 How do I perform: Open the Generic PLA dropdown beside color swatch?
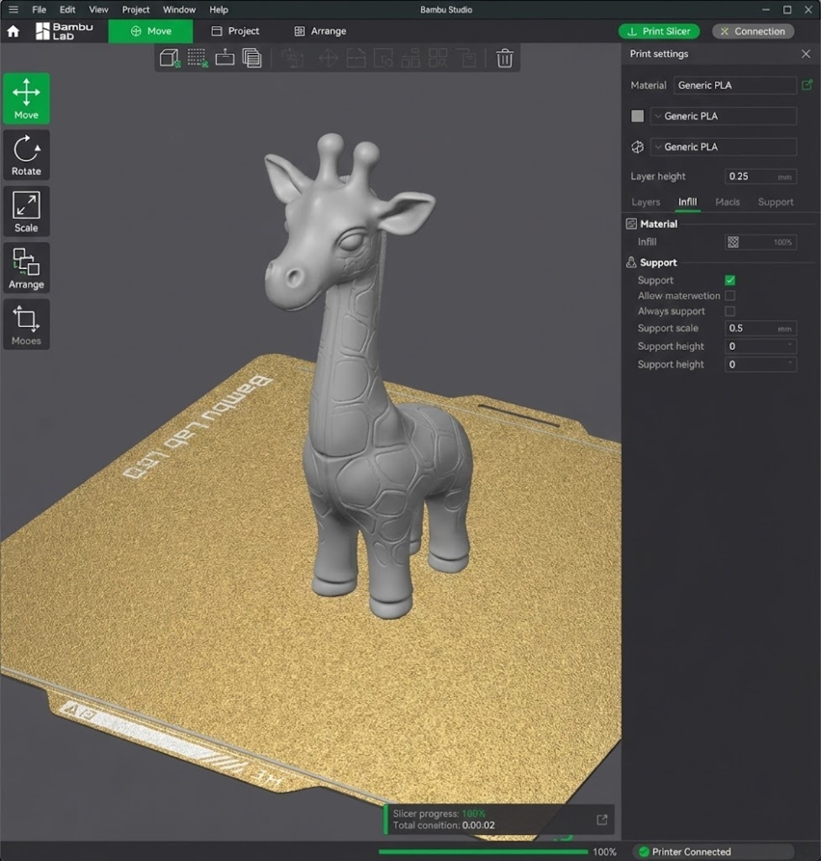[x=724, y=116]
